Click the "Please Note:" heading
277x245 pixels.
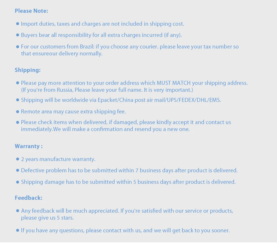(x=31, y=11)
